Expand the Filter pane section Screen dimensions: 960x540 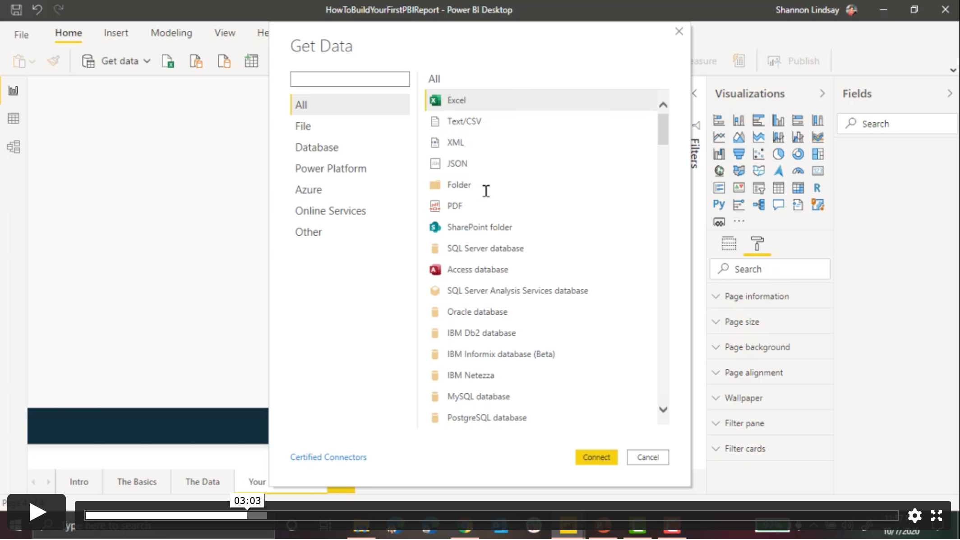click(x=770, y=424)
